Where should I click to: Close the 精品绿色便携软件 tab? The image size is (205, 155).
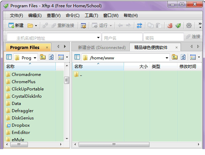tap(176, 48)
